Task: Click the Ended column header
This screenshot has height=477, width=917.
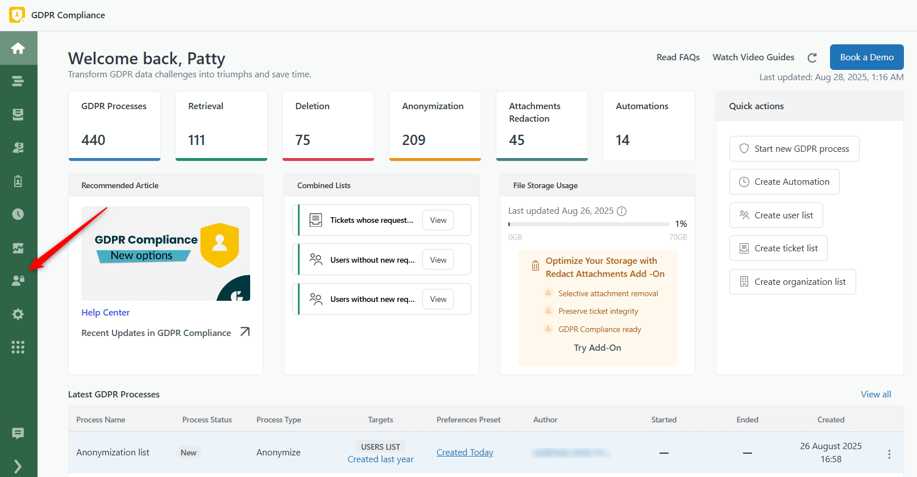Action: point(747,420)
